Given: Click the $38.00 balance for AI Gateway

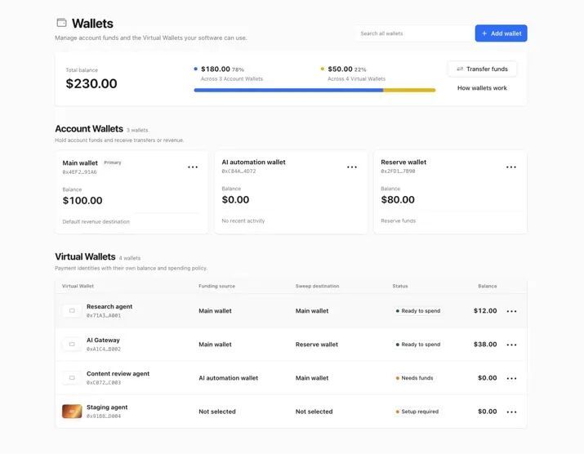Looking at the screenshot, I should click(485, 344).
